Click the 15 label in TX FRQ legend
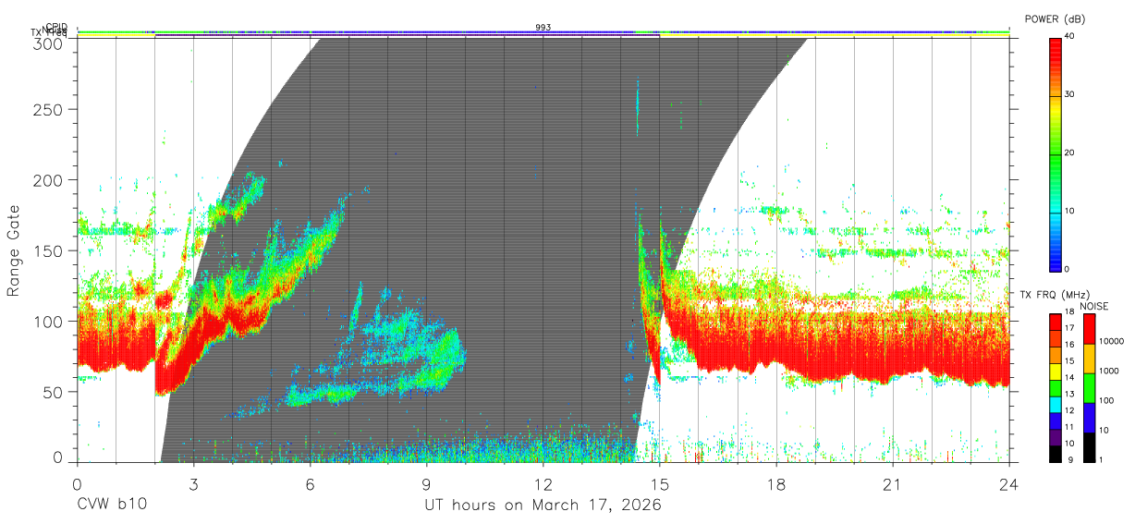The height and width of the screenshot is (524, 1135). (1068, 360)
